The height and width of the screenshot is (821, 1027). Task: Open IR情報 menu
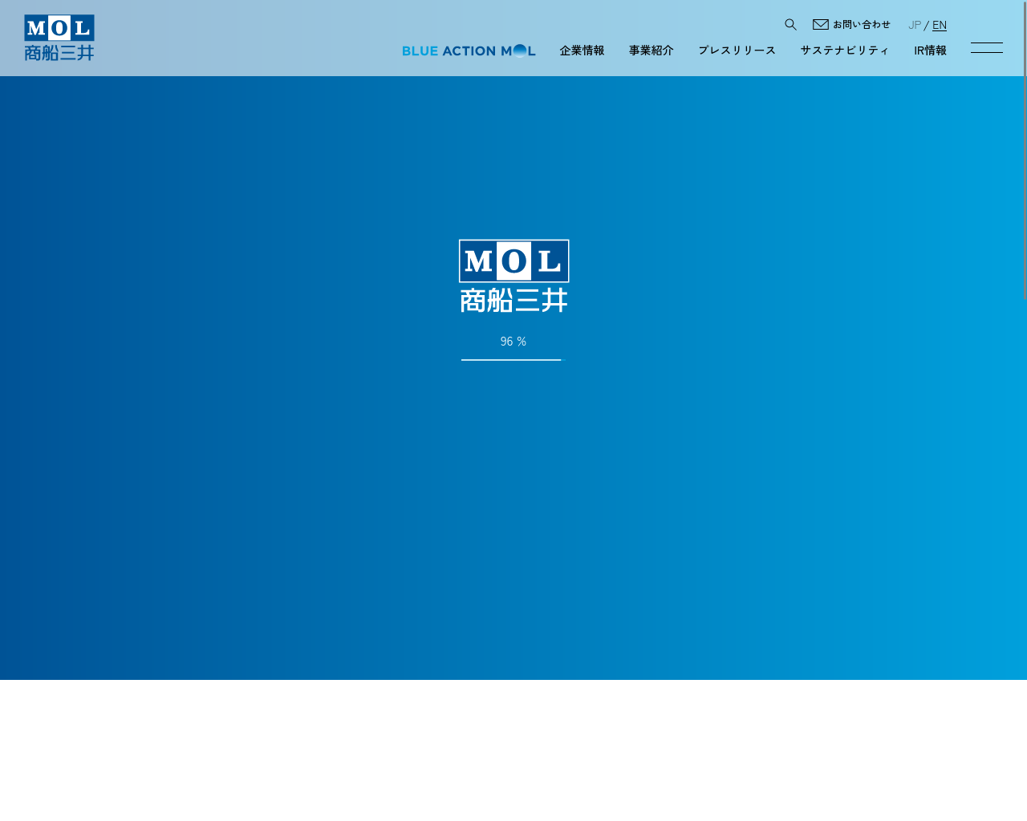(x=930, y=51)
